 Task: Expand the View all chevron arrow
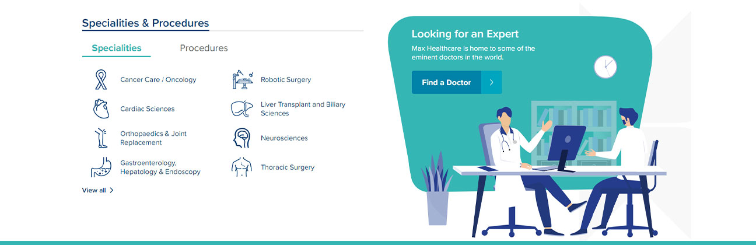(111, 190)
